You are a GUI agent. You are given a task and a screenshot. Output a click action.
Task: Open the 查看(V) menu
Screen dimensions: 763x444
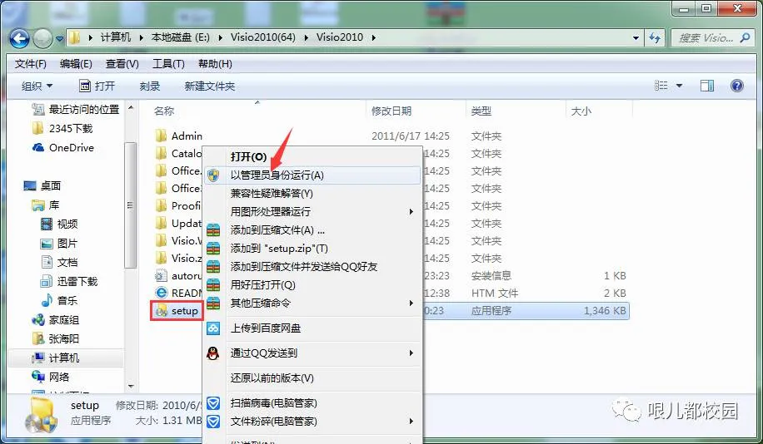tap(122, 64)
